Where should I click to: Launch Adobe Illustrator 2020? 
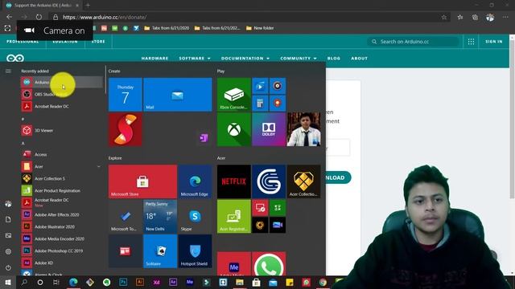click(x=62, y=226)
